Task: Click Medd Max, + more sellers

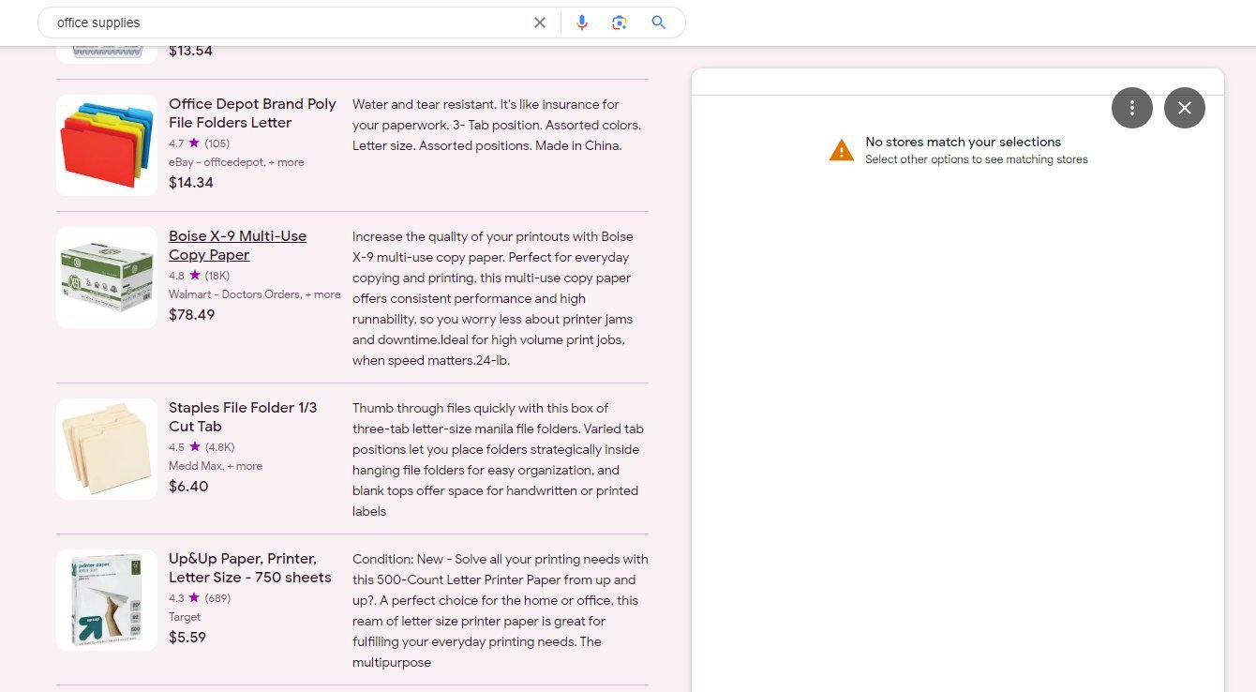Action: [x=216, y=466]
